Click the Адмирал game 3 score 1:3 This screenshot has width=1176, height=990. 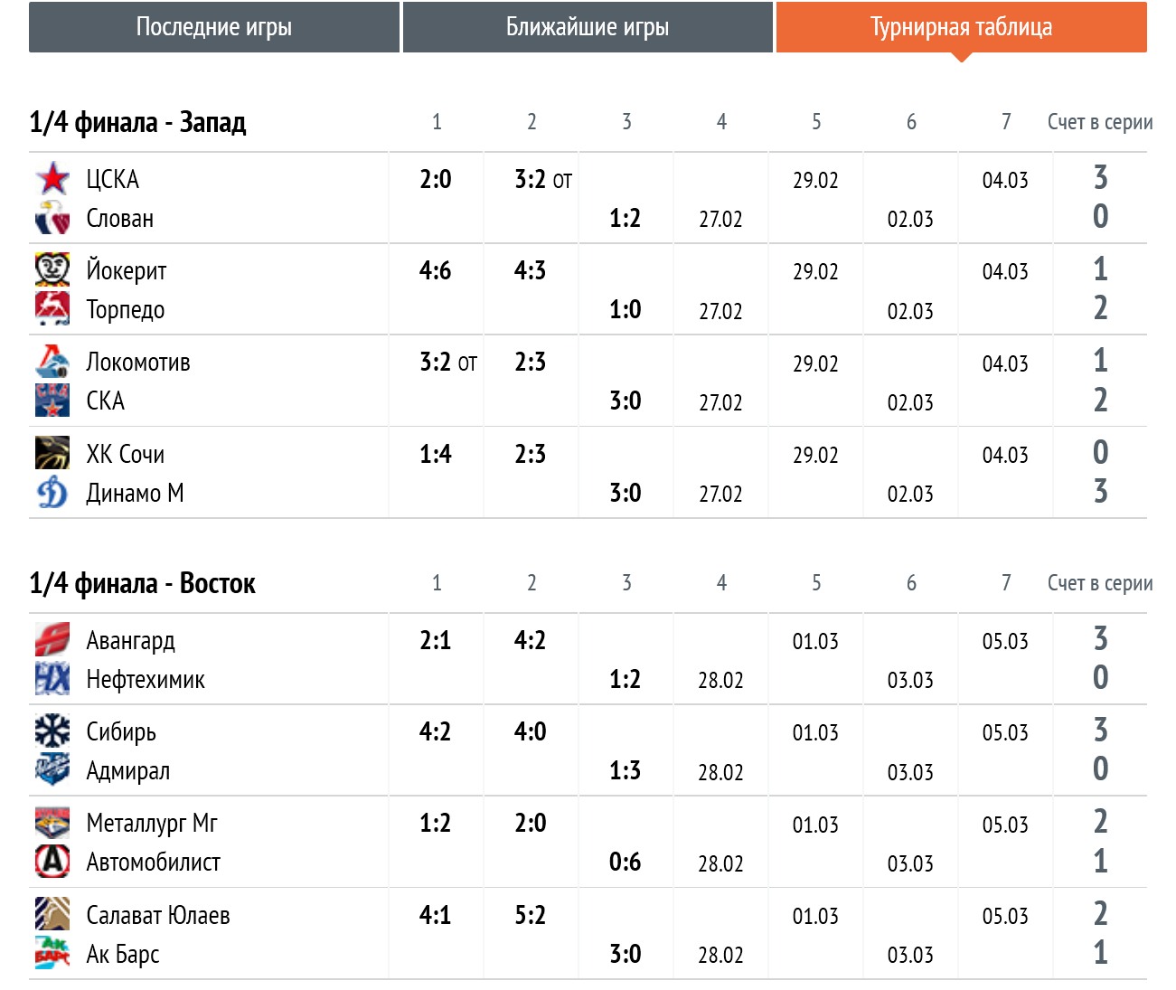(626, 771)
